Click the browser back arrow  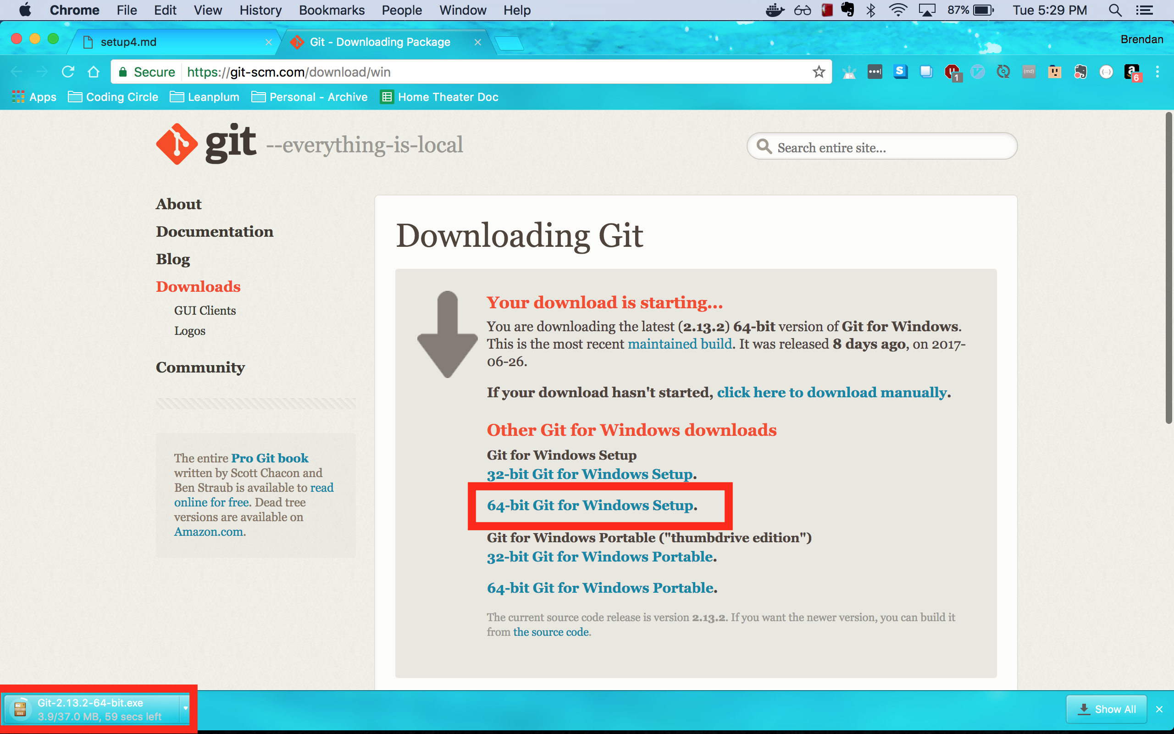(x=17, y=72)
